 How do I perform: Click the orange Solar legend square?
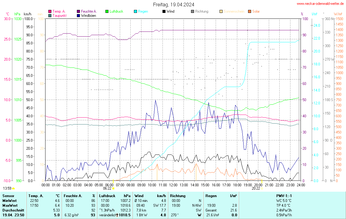pos(250,11)
